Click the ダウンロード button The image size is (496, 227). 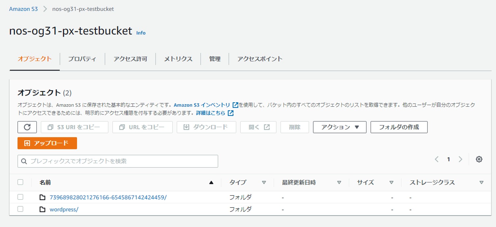[x=206, y=127]
